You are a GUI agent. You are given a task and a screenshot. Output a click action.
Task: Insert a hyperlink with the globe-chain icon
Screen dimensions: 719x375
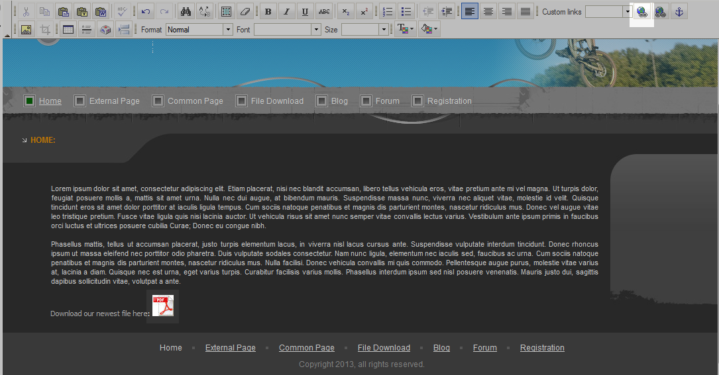641,11
